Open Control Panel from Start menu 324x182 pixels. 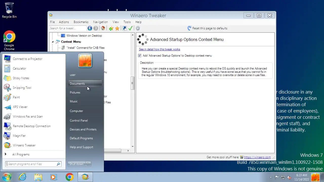[x=85, y=121]
